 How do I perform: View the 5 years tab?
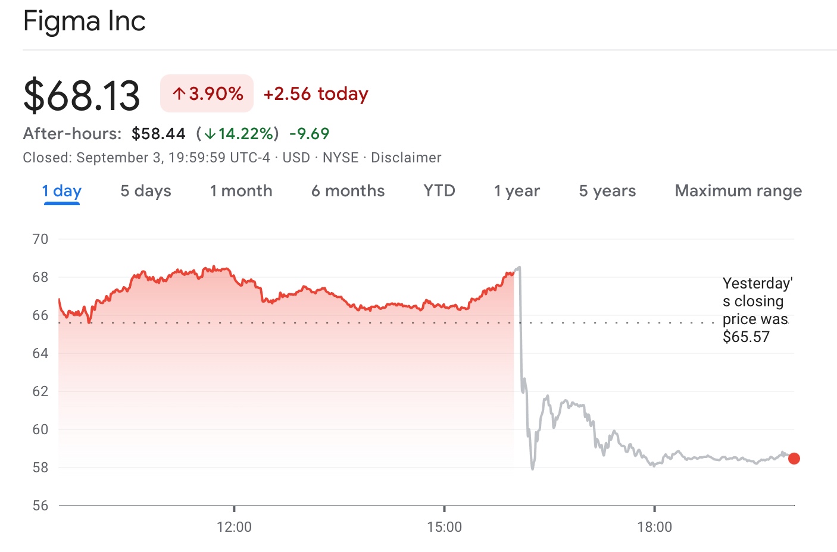[x=607, y=191]
